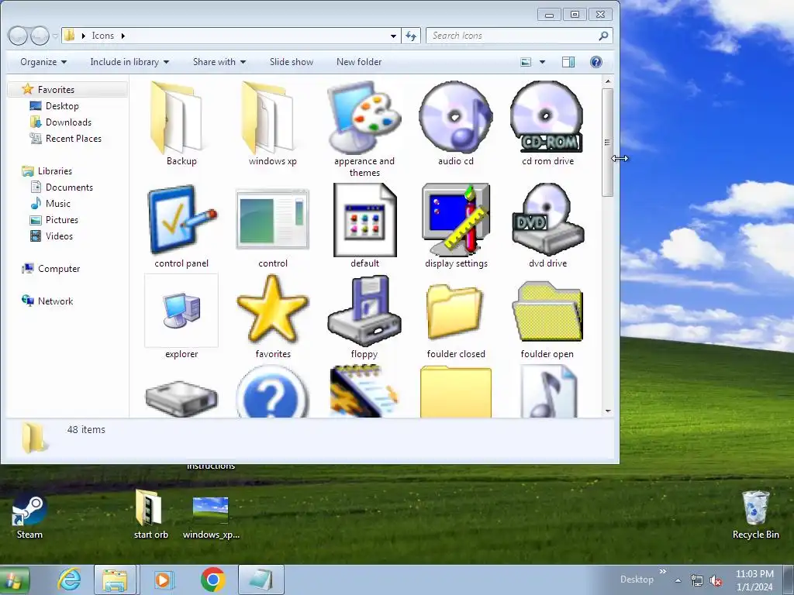Select the dvd drive icon
The width and height of the screenshot is (794, 595).
[x=547, y=226]
